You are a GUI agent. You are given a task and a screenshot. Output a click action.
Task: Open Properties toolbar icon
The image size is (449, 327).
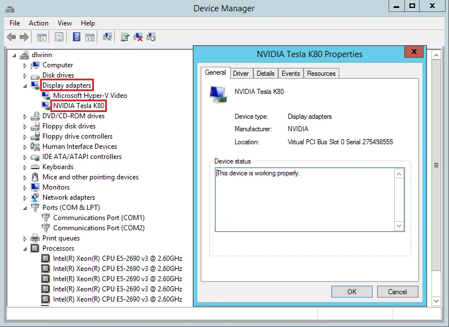[59, 37]
